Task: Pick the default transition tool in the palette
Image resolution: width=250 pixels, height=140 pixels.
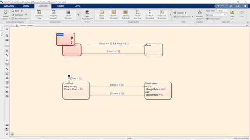Action: tap(7, 55)
